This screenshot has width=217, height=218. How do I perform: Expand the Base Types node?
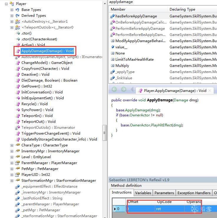click(12, 10)
